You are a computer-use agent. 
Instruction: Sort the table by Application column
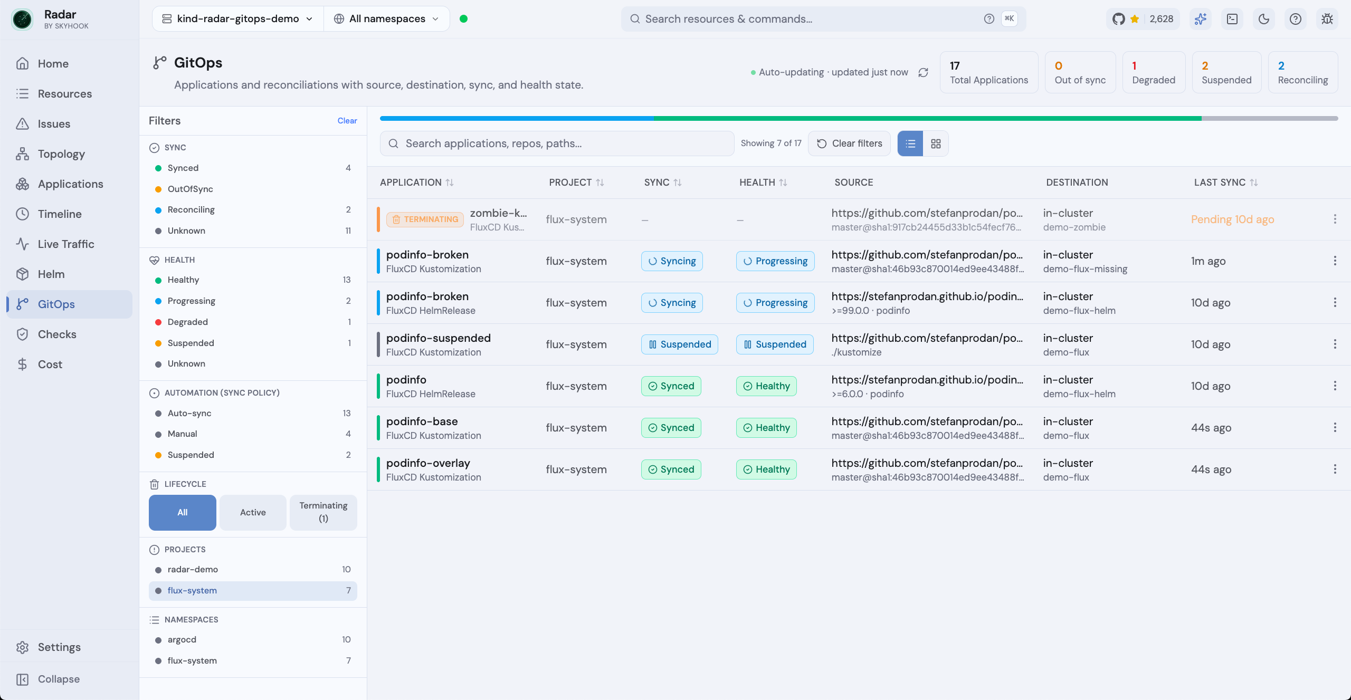click(417, 183)
